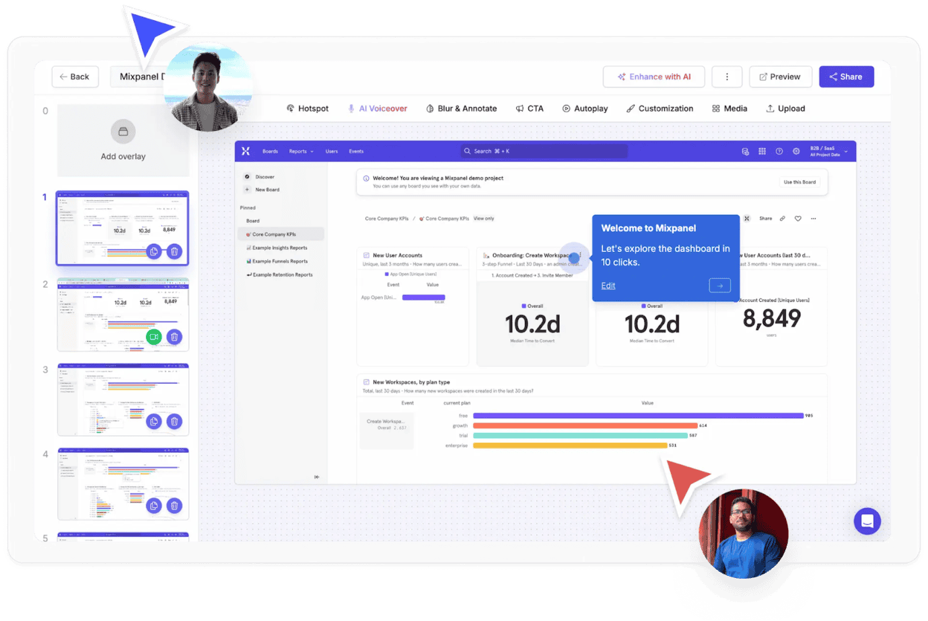Select Core Company KPIs sidebar item
The height and width of the screenshot is (621, 928).
tap(281, 234)
